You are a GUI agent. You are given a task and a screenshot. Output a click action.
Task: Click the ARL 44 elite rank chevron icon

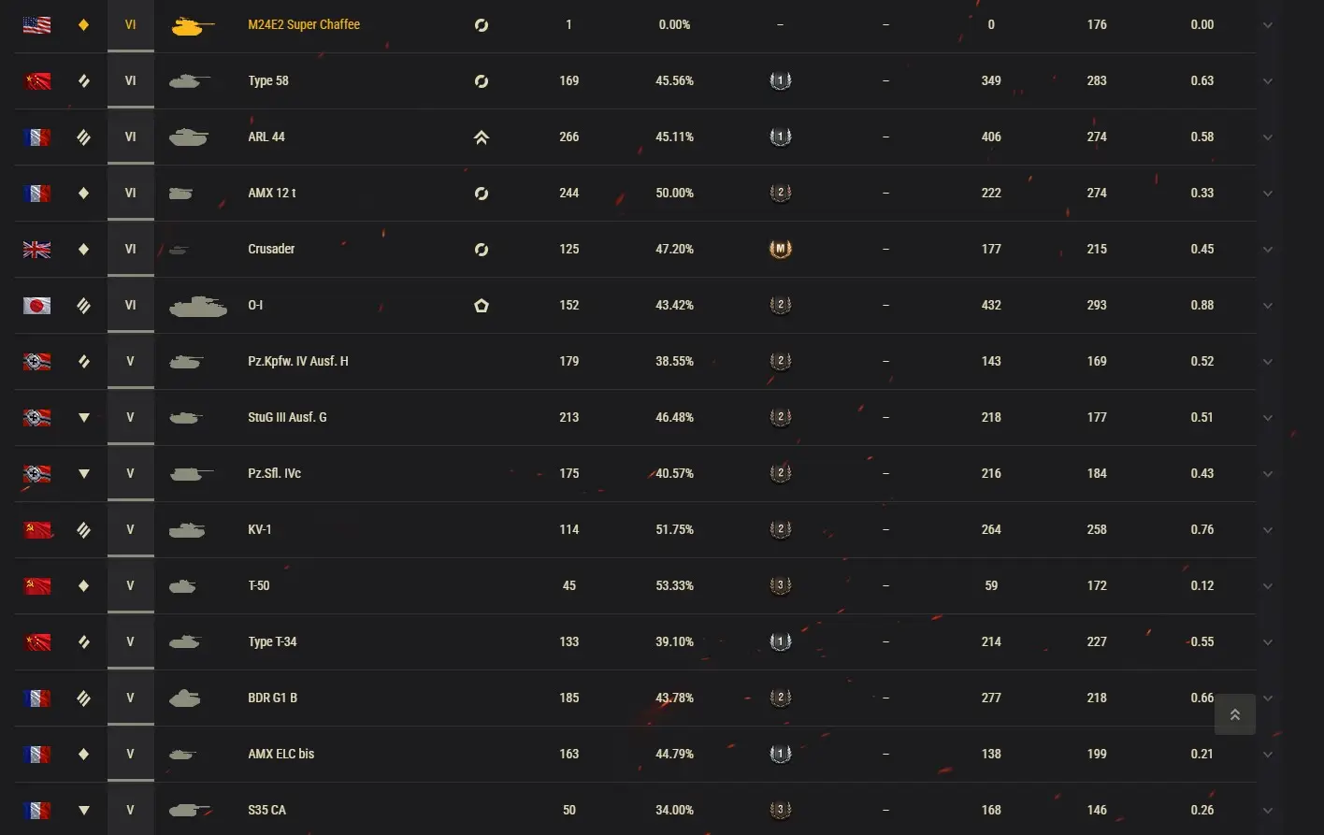[x=482, y=137]
